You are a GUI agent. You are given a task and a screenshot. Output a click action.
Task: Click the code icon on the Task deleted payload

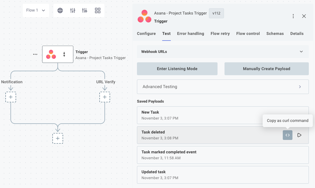click(x=287, y=135)
